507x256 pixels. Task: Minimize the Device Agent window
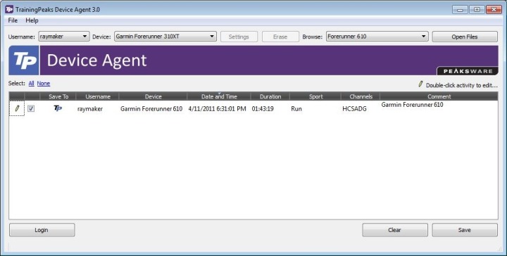pos(460,9)
